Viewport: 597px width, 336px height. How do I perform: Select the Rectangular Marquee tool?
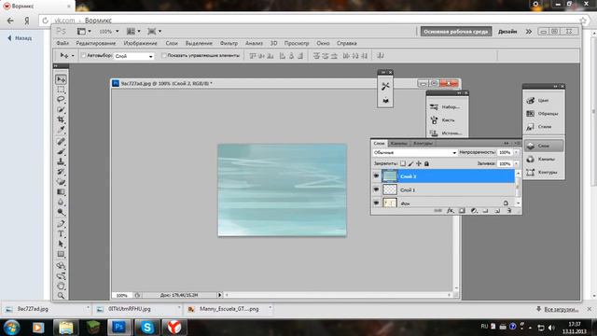point(61,90)
